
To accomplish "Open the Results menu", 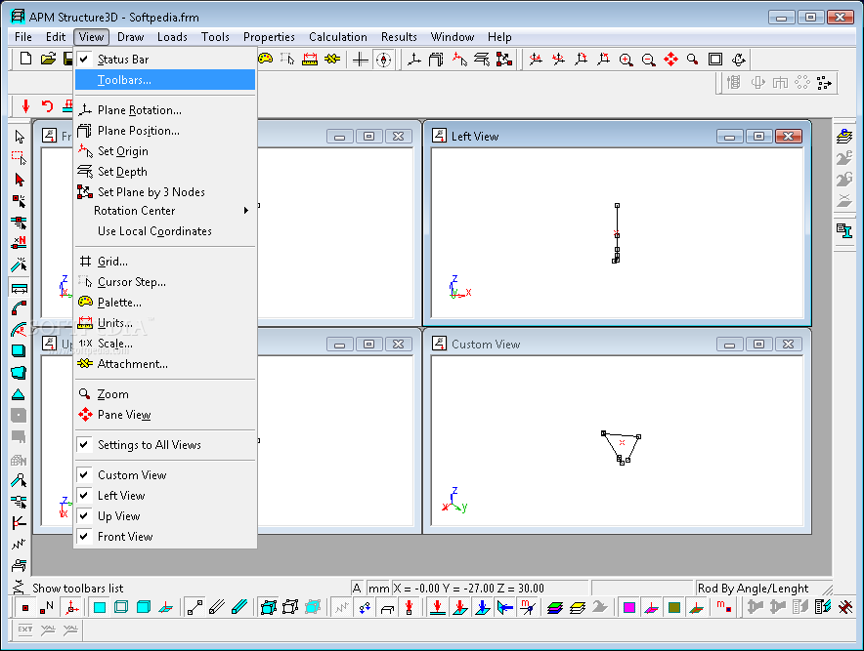I will 399,37.
